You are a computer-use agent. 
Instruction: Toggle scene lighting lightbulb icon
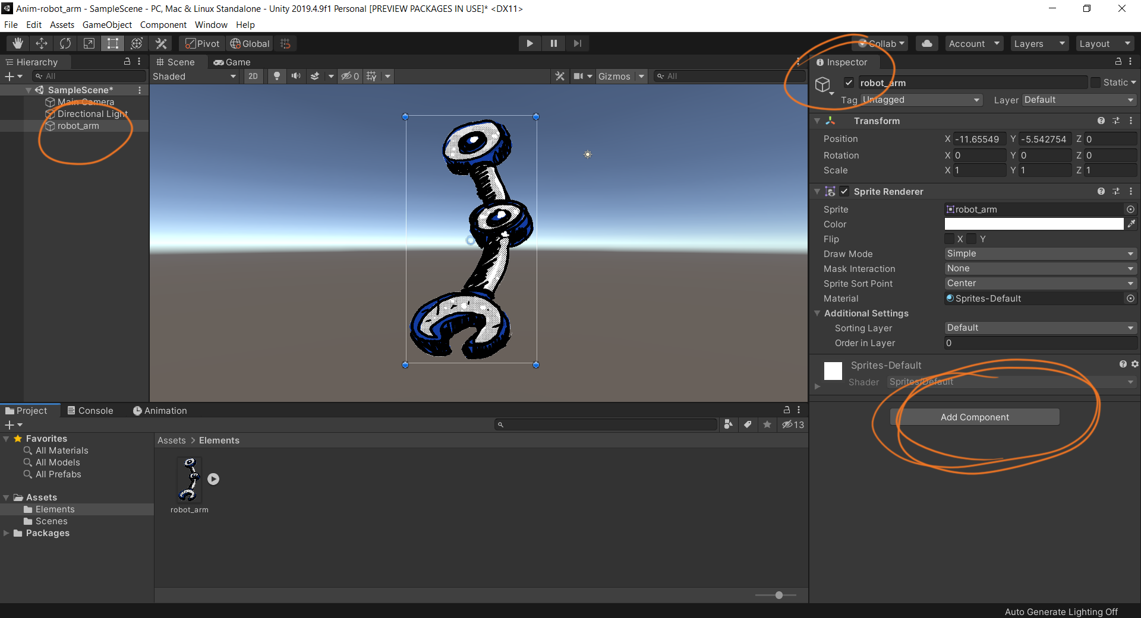pos(276,76)
